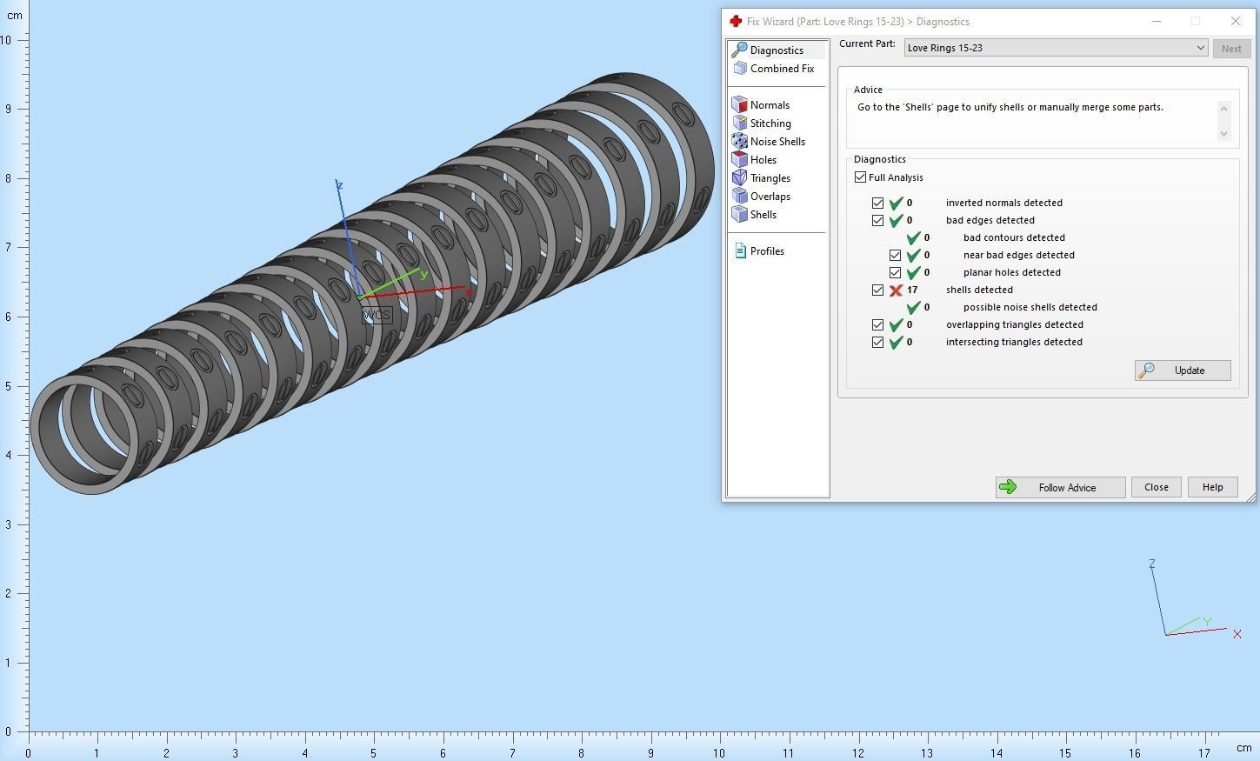The image size is (1260, 761).
Task: Close the Fix Wizard window with X
Action: pos(1236,21)
